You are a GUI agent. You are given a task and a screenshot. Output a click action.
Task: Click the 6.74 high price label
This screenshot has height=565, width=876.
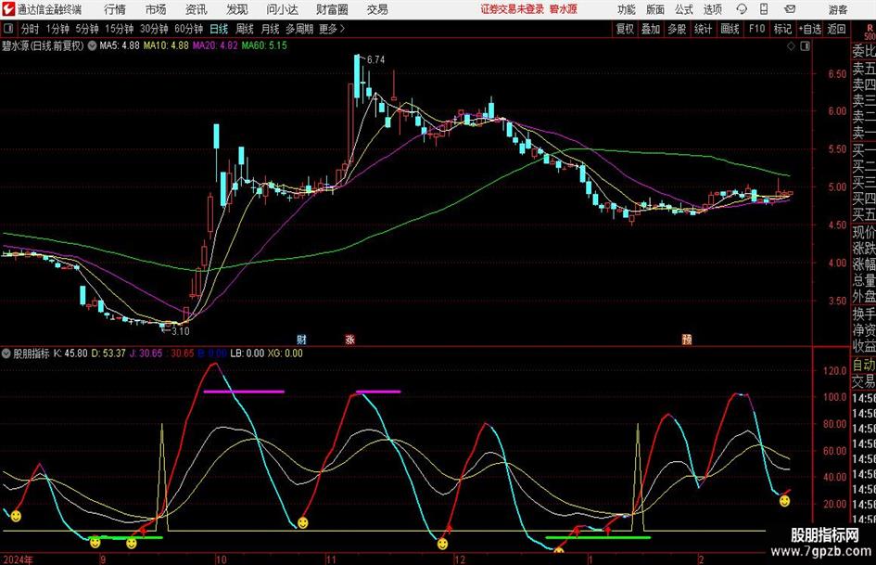[375, 59]
